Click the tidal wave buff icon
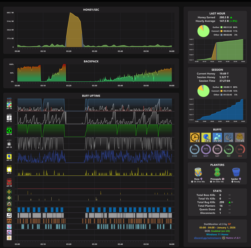The image size is (251, 248). [x=228, y=137]
